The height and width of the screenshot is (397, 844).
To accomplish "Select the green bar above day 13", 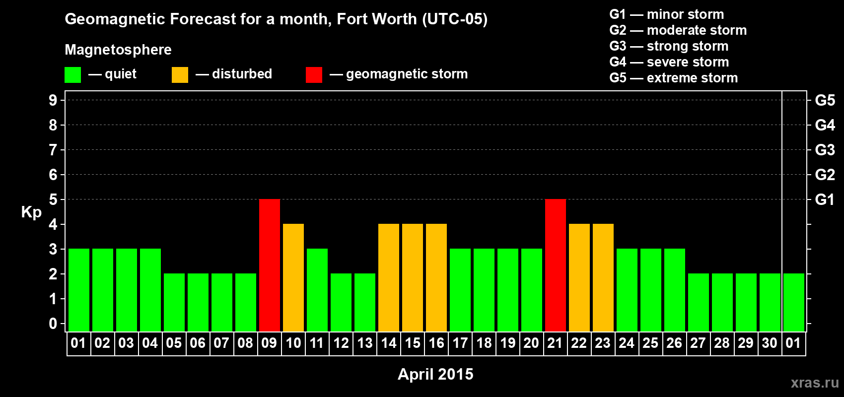I will (x=365, y=303).
